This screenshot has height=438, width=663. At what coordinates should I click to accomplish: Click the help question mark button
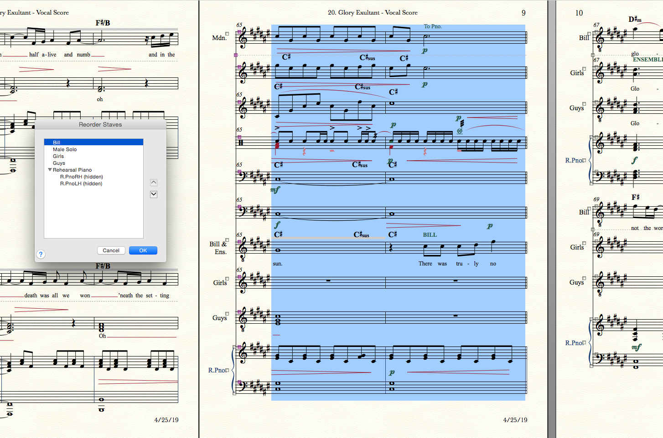[x=41, y=254]
